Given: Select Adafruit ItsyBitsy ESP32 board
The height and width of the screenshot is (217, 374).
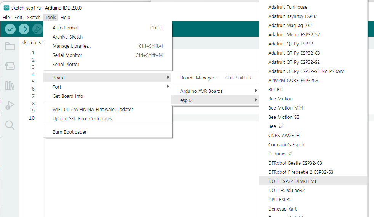Looking at the screenshot, I should (313, 16).
